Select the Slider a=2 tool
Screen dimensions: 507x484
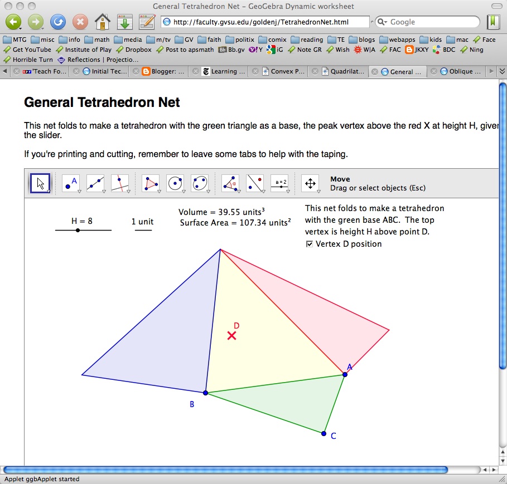pos(279,183)
